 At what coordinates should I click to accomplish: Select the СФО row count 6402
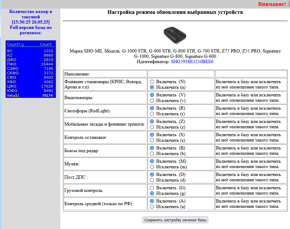[48, 78]
